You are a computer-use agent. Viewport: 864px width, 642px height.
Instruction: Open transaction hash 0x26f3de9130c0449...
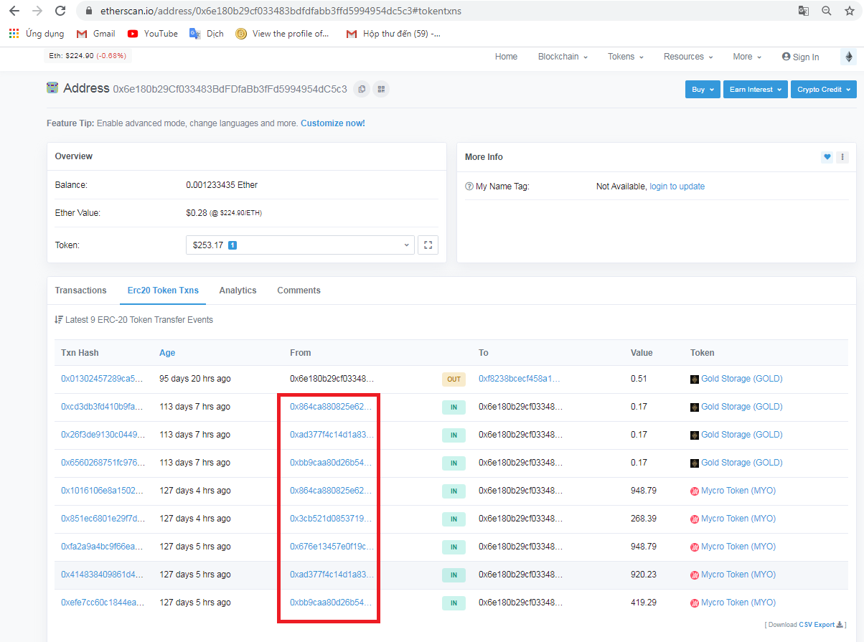102,435
